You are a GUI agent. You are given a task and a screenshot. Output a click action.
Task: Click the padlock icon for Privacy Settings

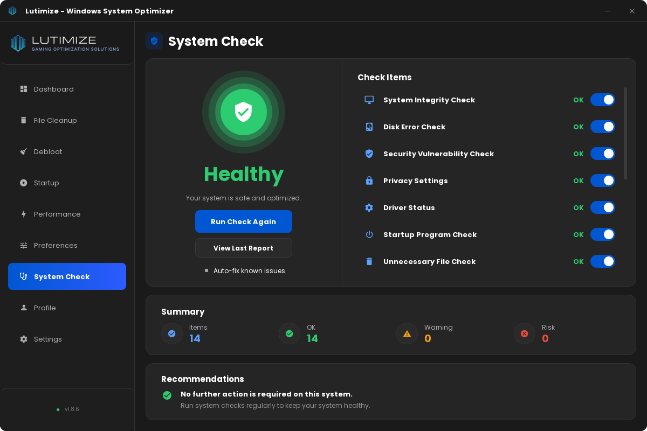[369, 180]
